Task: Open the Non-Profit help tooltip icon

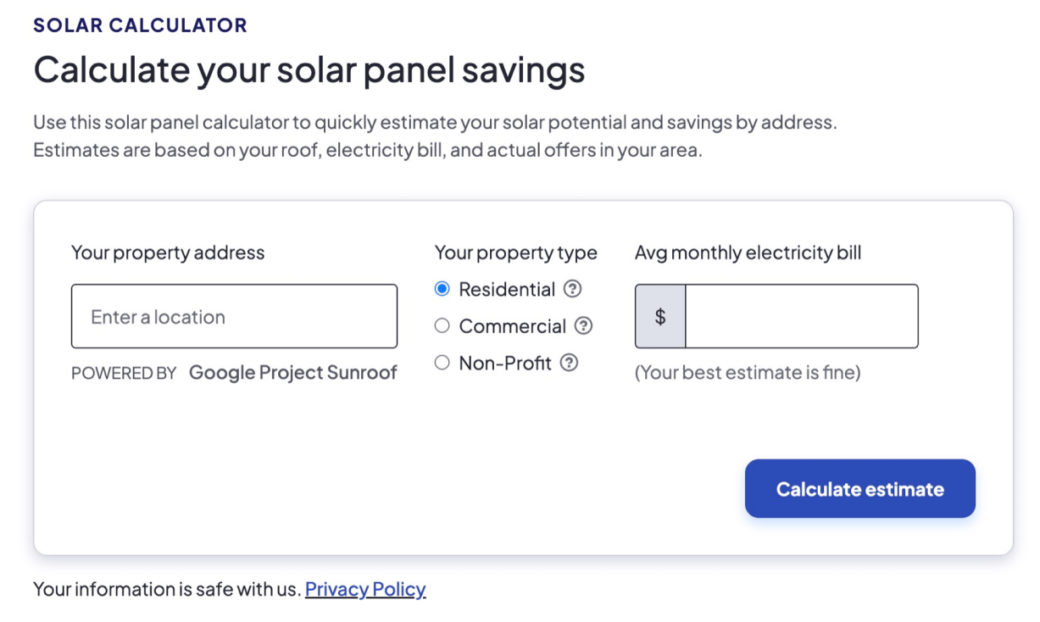Action: [570, 364]
